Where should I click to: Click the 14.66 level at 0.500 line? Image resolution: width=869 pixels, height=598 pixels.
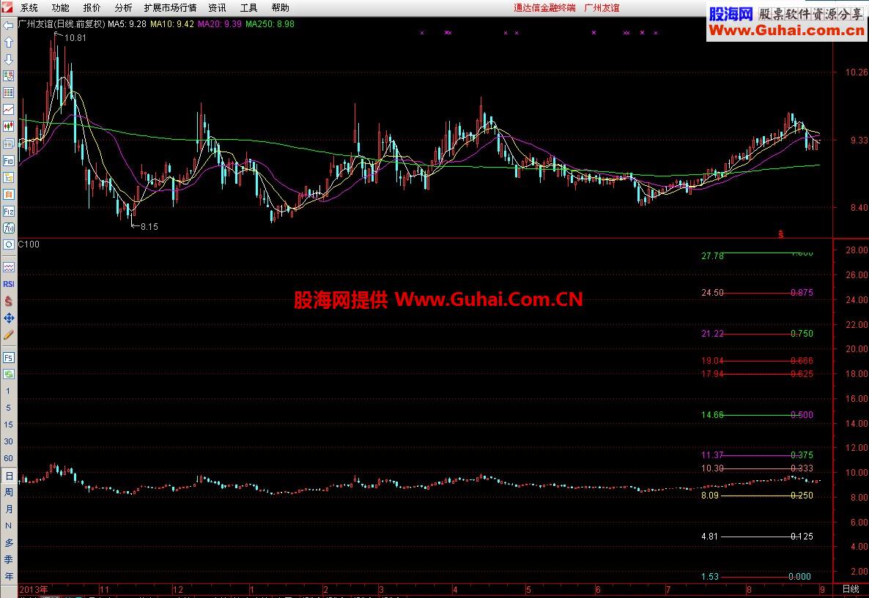[x=712, y=415]
